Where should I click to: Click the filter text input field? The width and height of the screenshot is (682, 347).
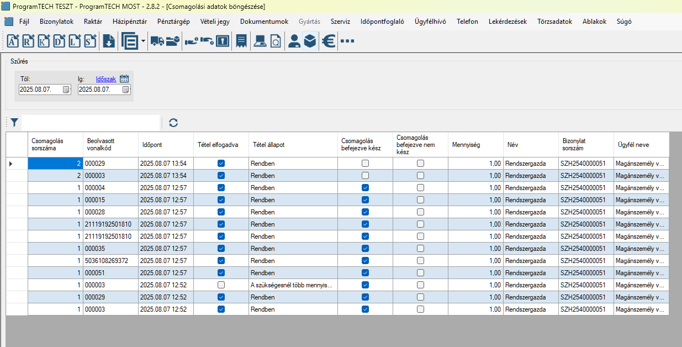point(91,123)
